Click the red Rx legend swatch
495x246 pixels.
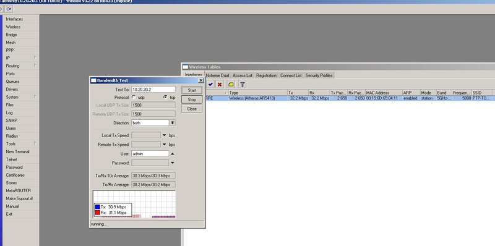[x=98, y=213]
